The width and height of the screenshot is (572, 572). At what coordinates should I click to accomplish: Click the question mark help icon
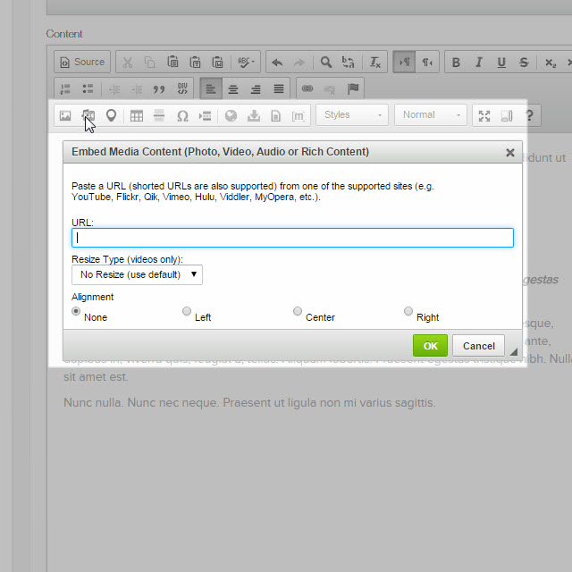click(x=530, y=115)
